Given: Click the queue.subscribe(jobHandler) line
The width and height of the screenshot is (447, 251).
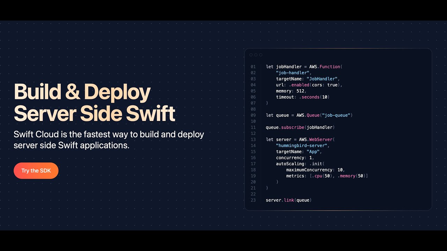Looking at the screenshot, I should pyautogui.click(x=300, y=127).
